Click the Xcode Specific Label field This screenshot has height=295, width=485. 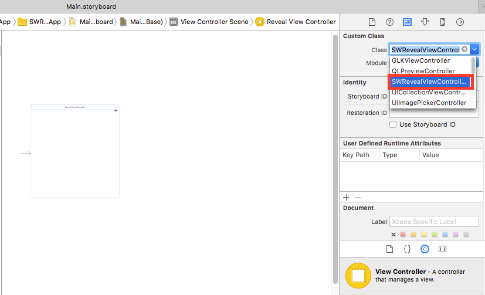(x=433, y=222)
